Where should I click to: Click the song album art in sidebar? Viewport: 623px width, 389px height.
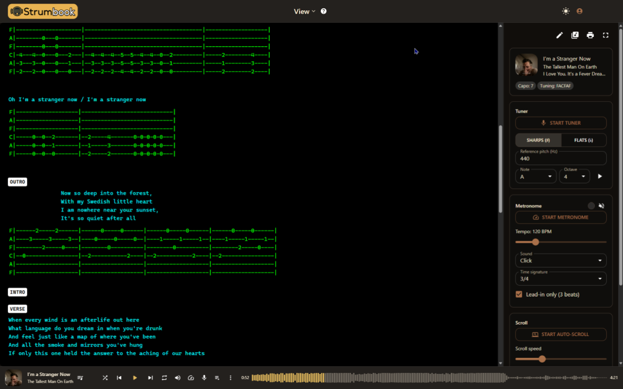tap(526, 65)
